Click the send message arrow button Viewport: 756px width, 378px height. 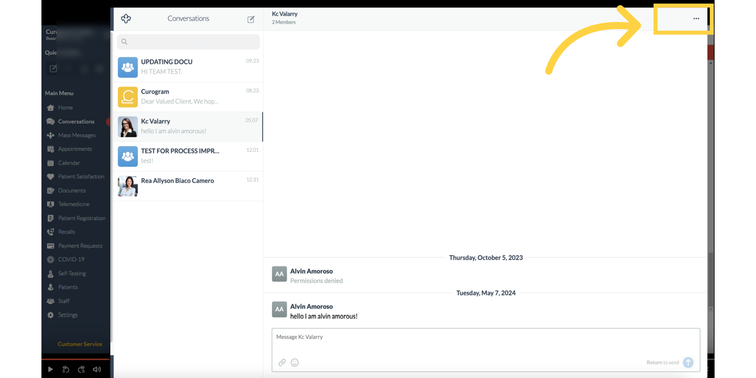(688, 362)
